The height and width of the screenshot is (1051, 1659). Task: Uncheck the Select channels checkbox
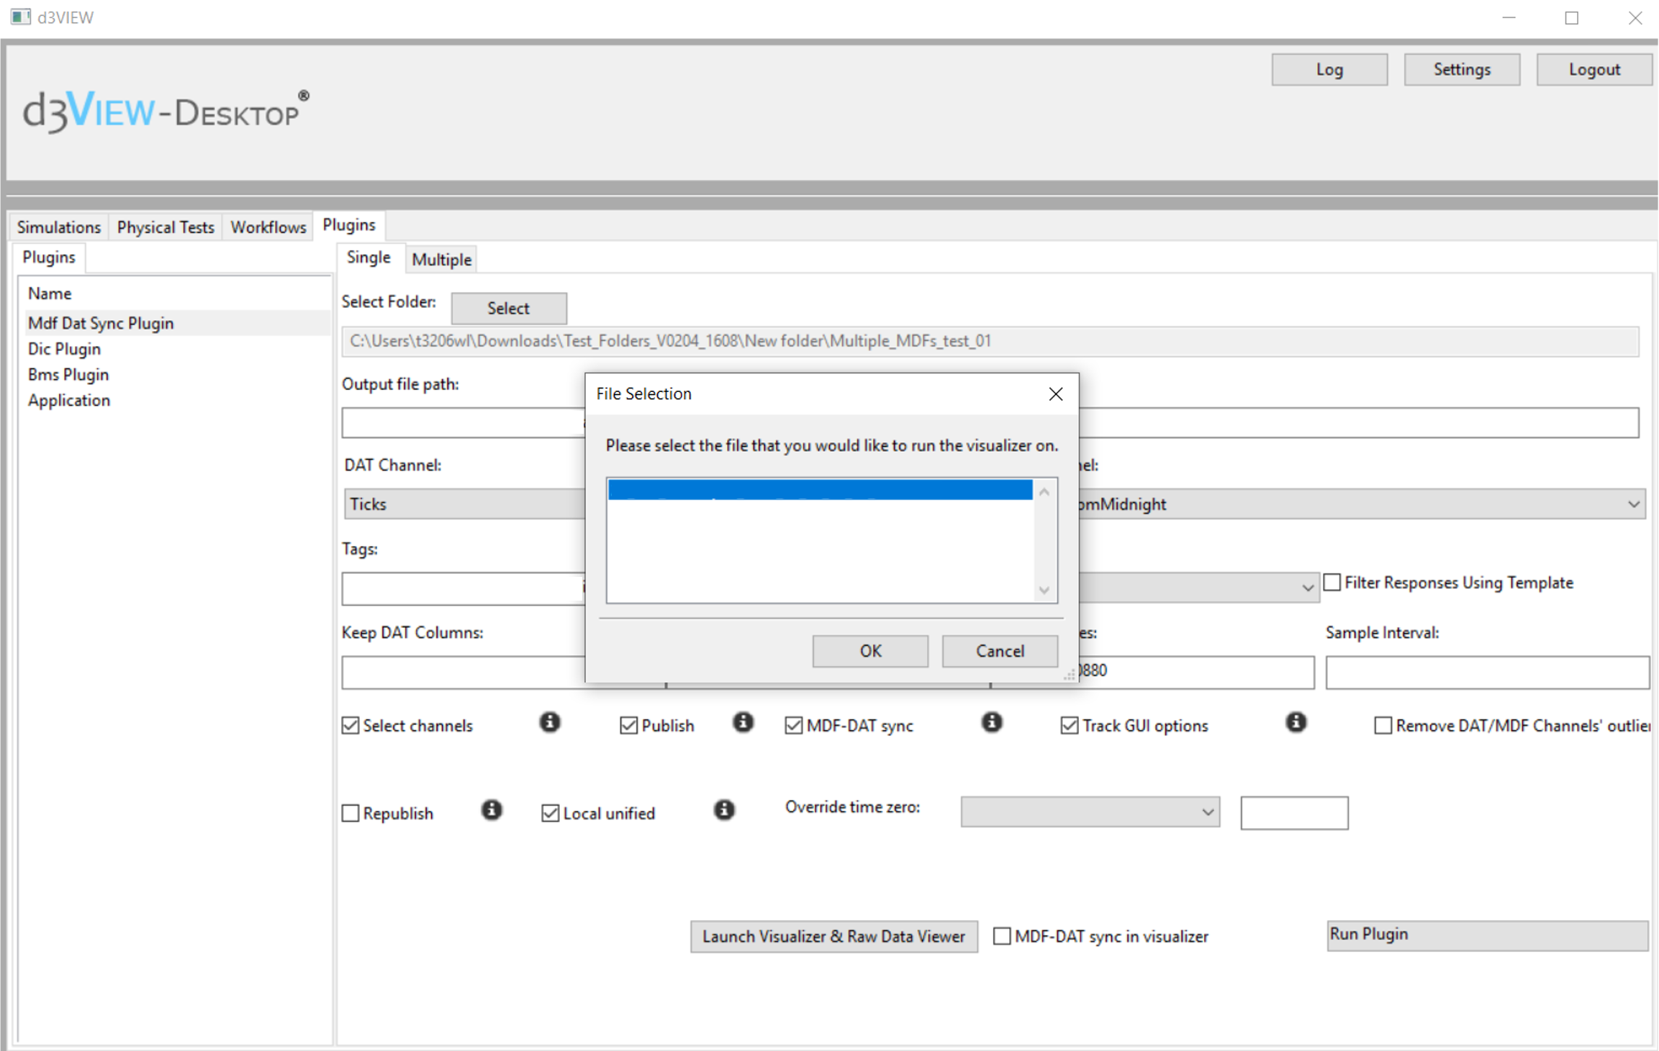pyautogui.click(x=351, y=725)
